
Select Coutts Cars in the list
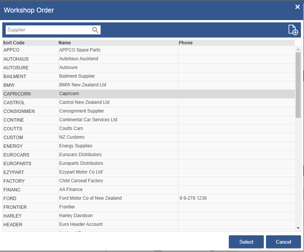[x=118, y=128]
